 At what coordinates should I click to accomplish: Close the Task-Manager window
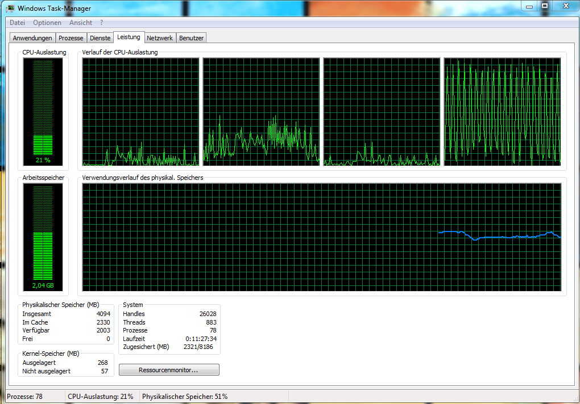point(566,6)
